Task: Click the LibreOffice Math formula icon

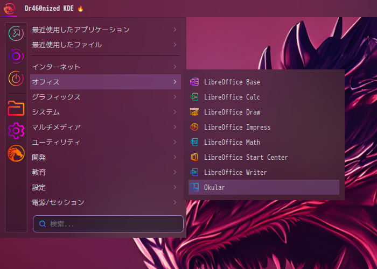Action: pyautogui.click(x=194, y=142)
